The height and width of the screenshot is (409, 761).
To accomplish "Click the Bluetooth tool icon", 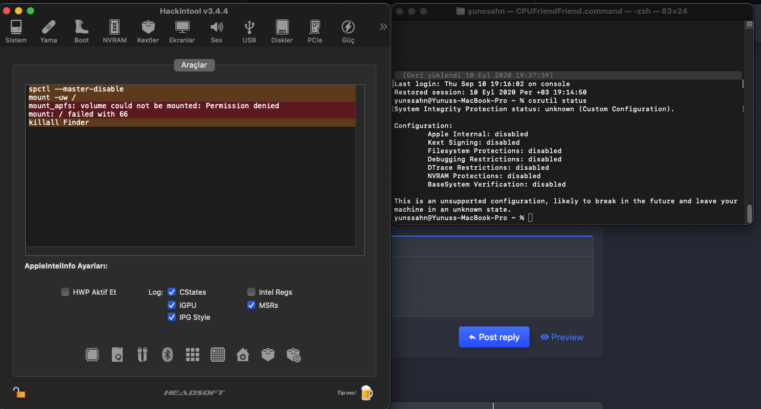I will pyautogui.click(x=168, y=355).
